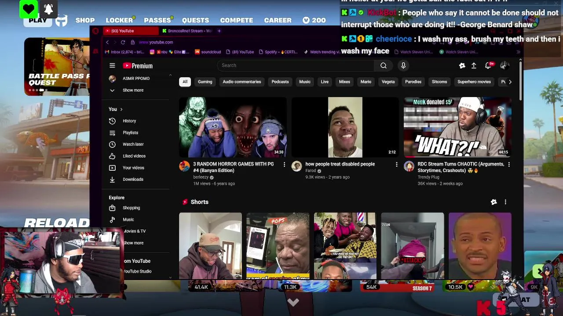
Task: Open more options for RDC Stream video
Action: click(509, 165)
